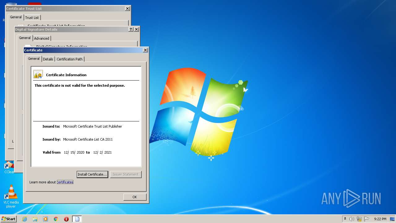This screenshot has height=223, width=396.
Task: Select the Certificate General tab
Action: (34, 59)
